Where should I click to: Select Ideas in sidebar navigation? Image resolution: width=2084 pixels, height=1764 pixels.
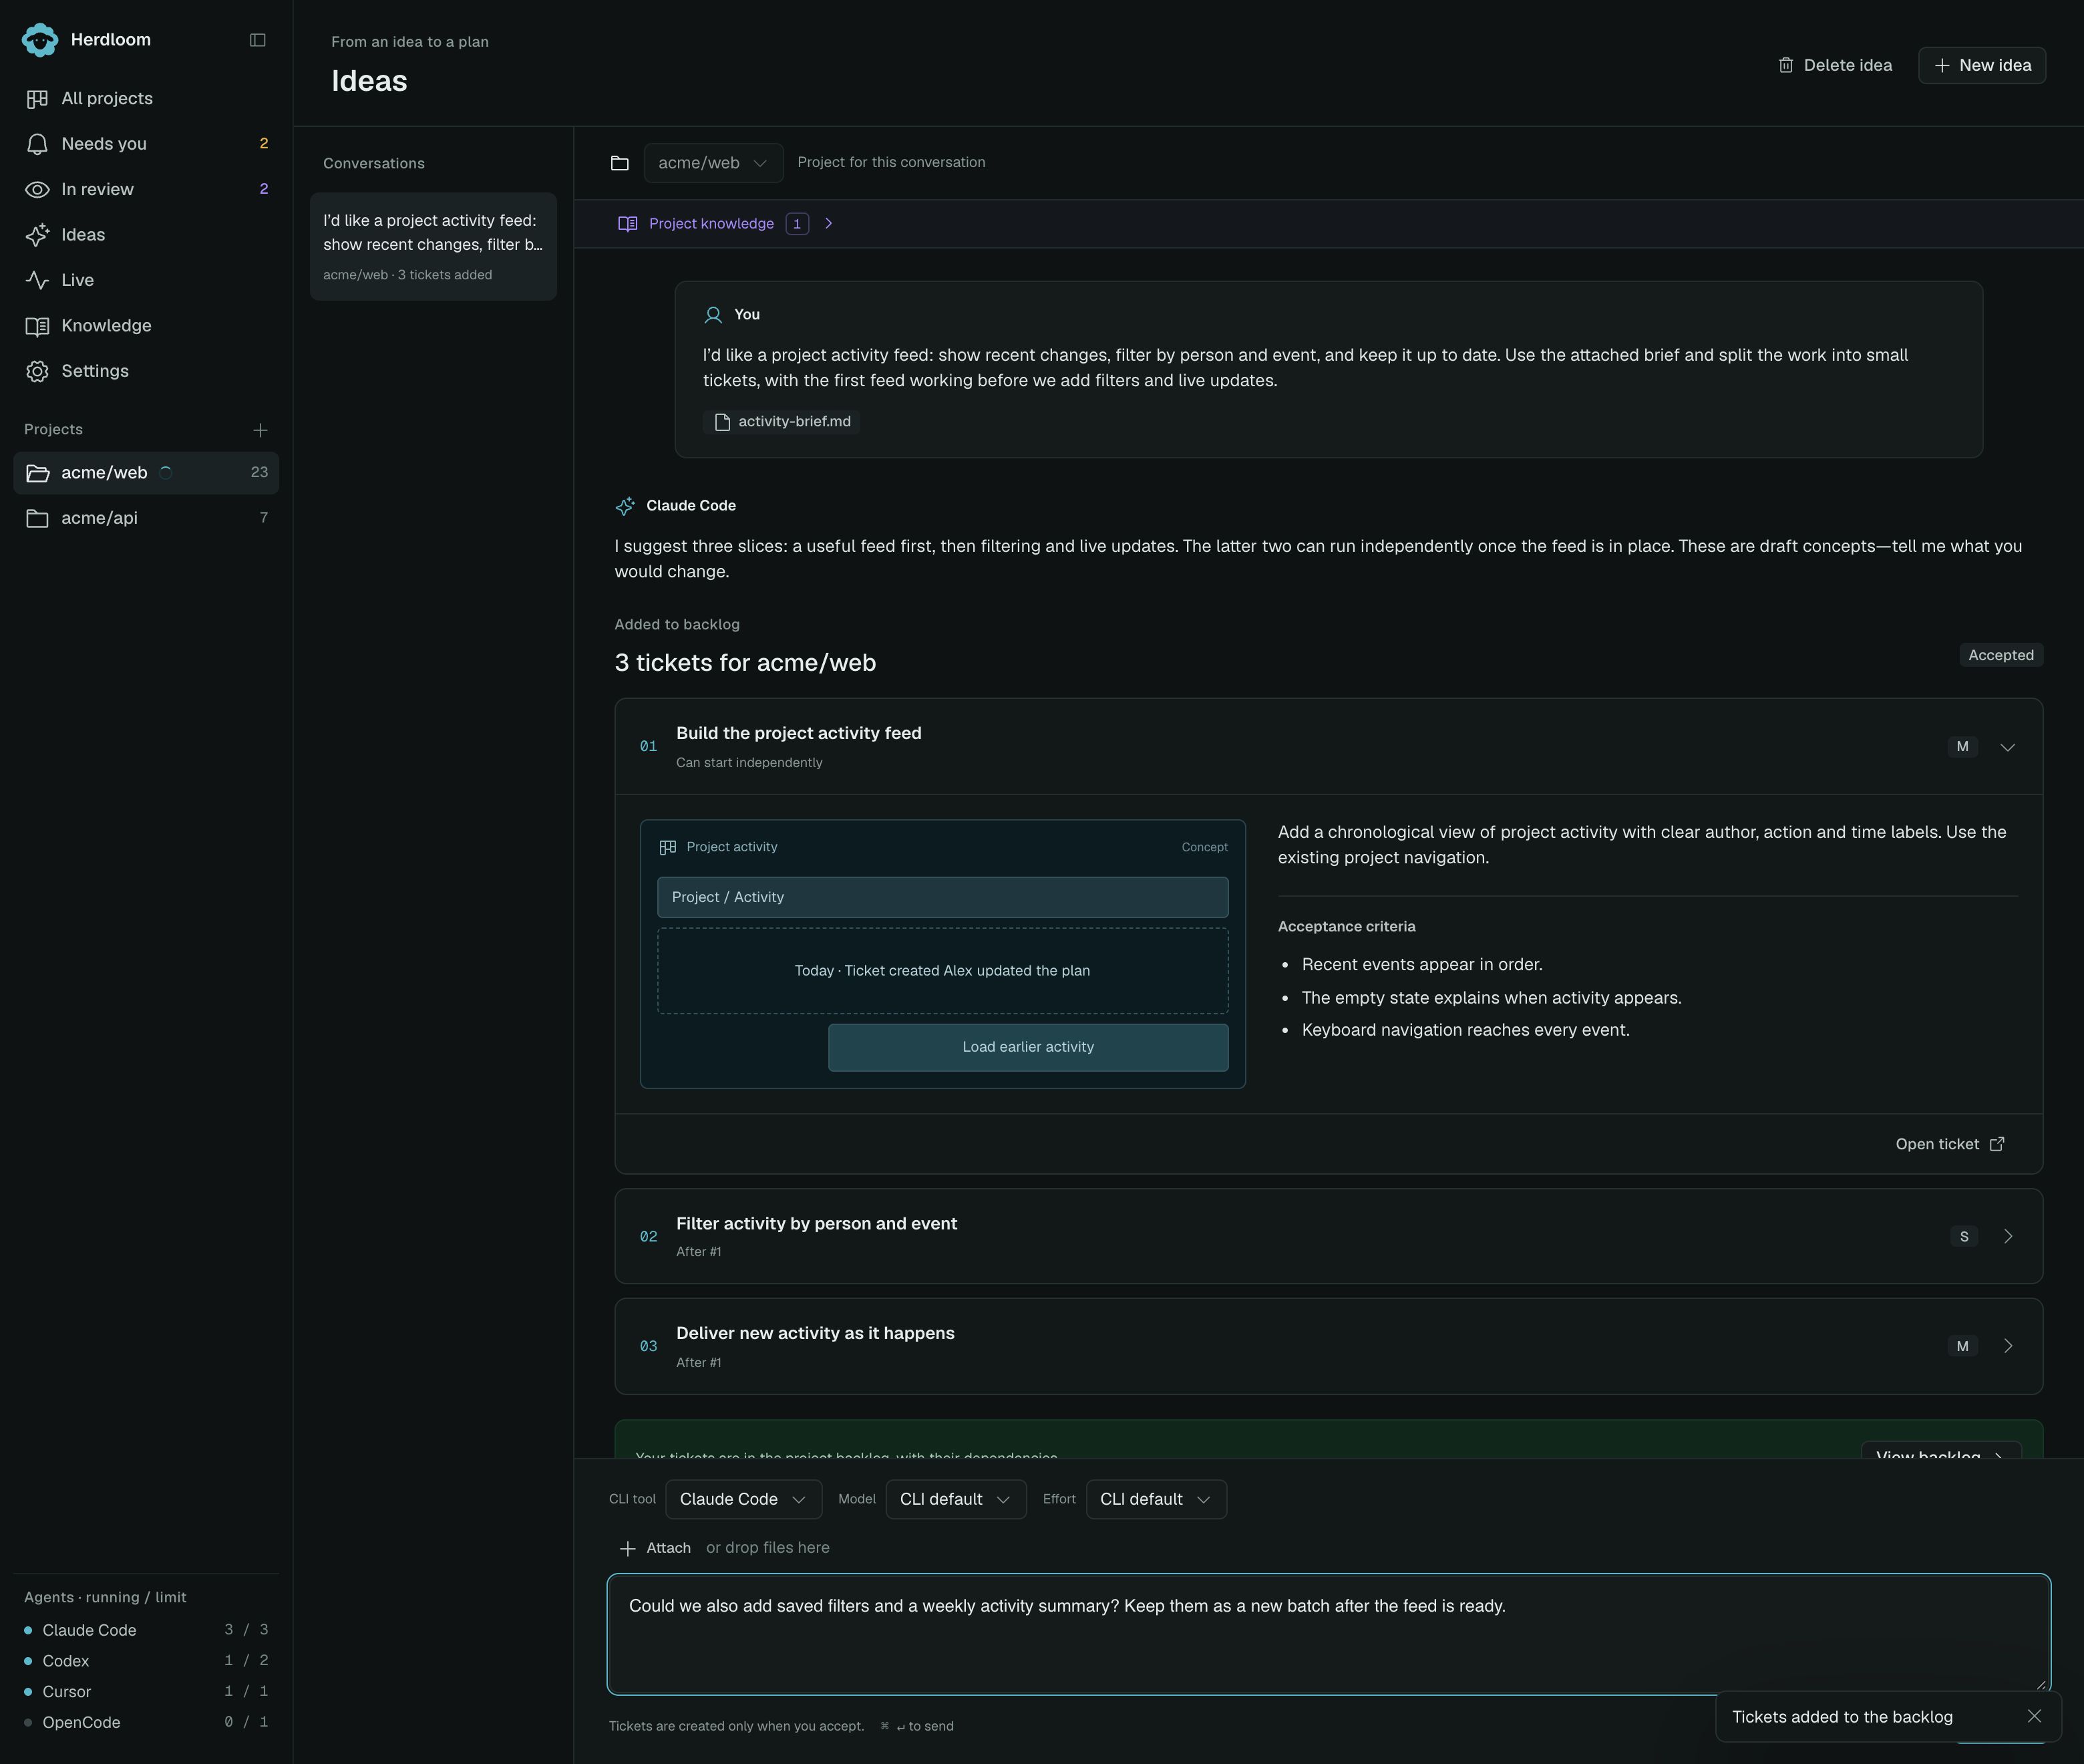pyautogui.click(x=146, y=235)
